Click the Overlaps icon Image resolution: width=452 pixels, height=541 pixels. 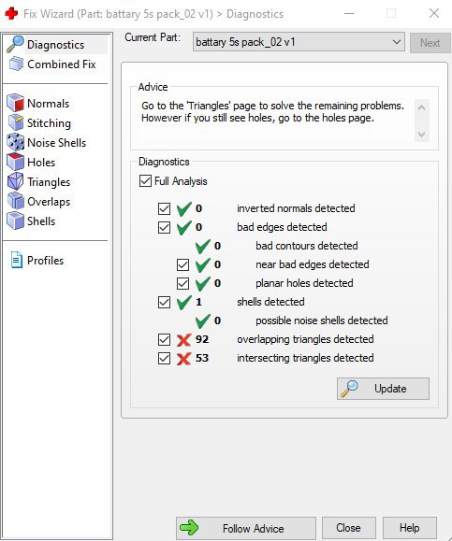15,201
